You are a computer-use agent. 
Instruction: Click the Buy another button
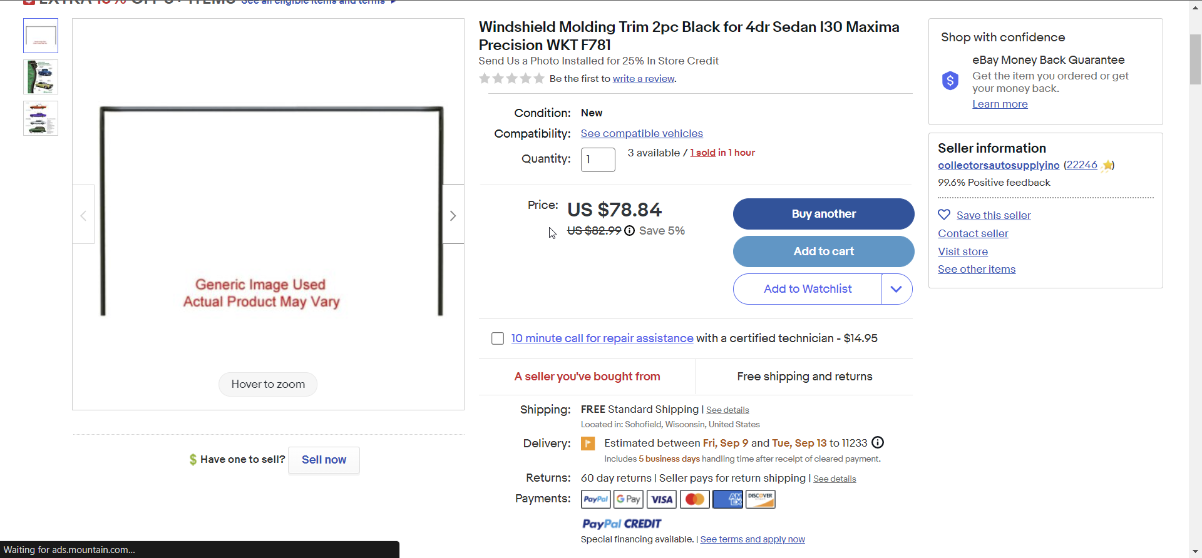pos(823,214)
